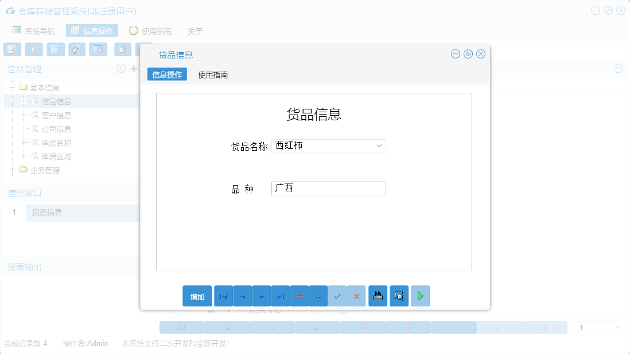Select the search/preview icon on the main toolbar
Image resolution: width=630 pixels, height=354 pixels.
tap(11, 49)
